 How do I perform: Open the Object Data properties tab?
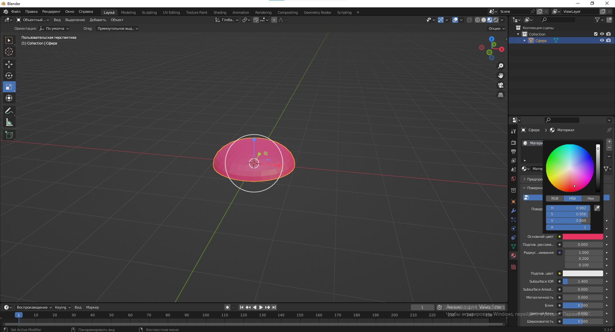coord(513,247)
